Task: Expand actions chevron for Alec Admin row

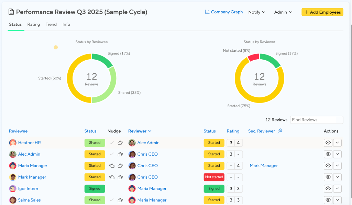Action: (x=337, y=154)
